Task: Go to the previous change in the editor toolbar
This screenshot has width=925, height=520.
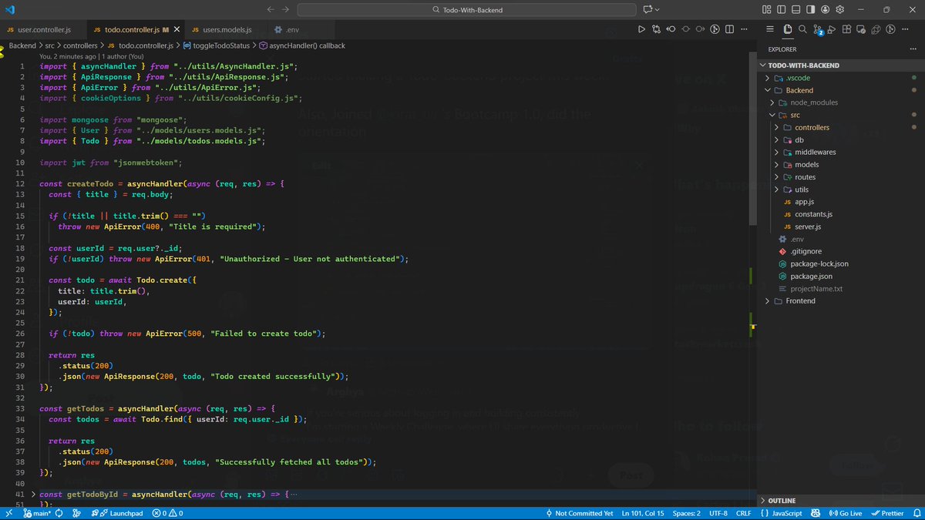Action: coord(671,29)
